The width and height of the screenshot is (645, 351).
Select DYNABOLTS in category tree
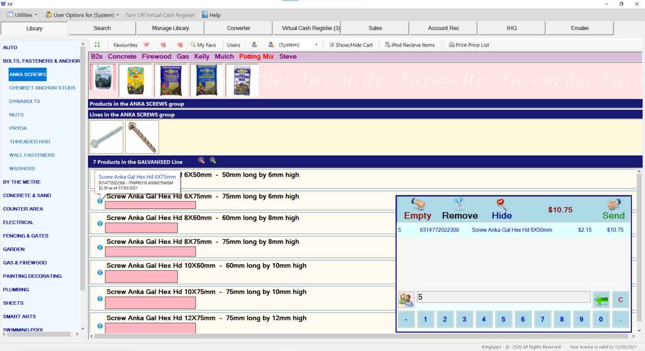(25, 101)
